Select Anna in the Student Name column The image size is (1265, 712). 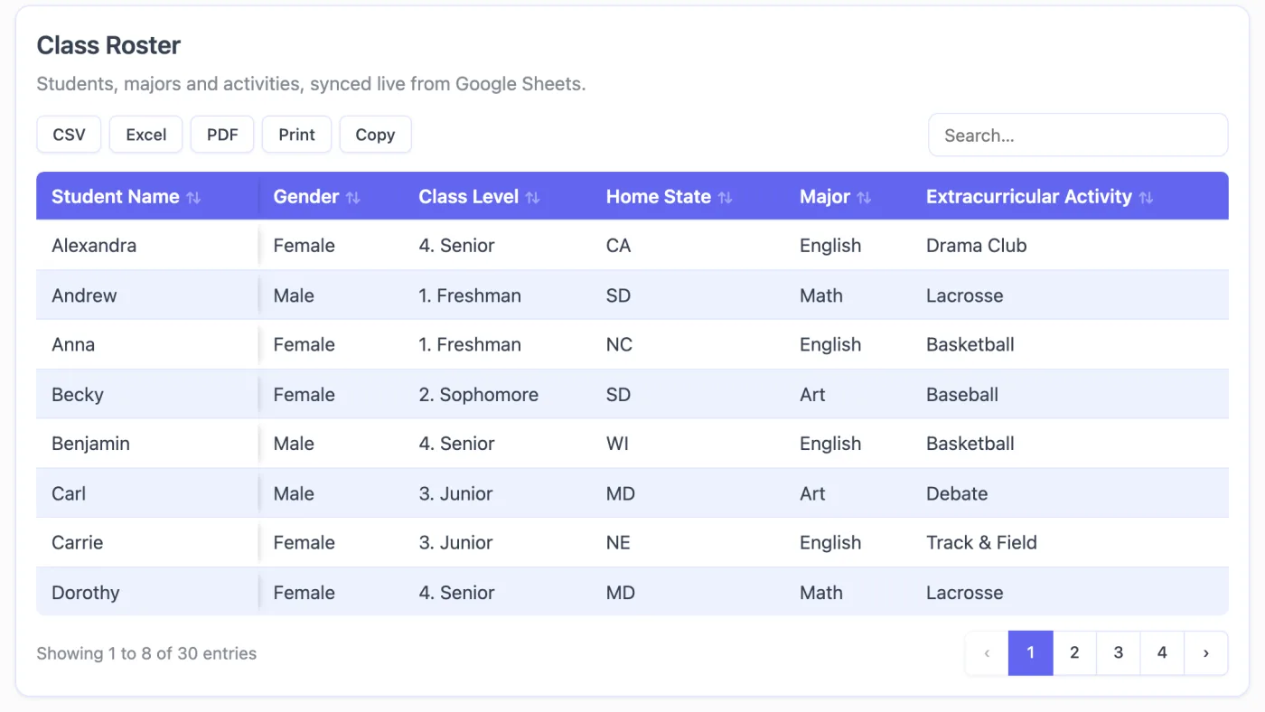pos(73,345)
